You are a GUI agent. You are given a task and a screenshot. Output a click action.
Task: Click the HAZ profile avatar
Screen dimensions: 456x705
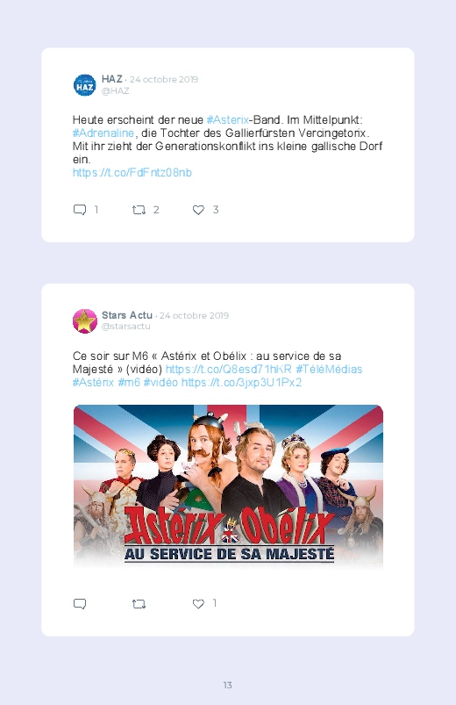84,85
